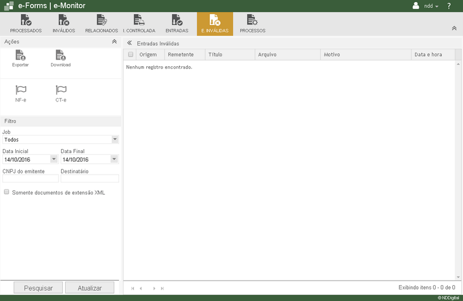
Task: Click the Download icon in Ações
Action: pos(61,56)
